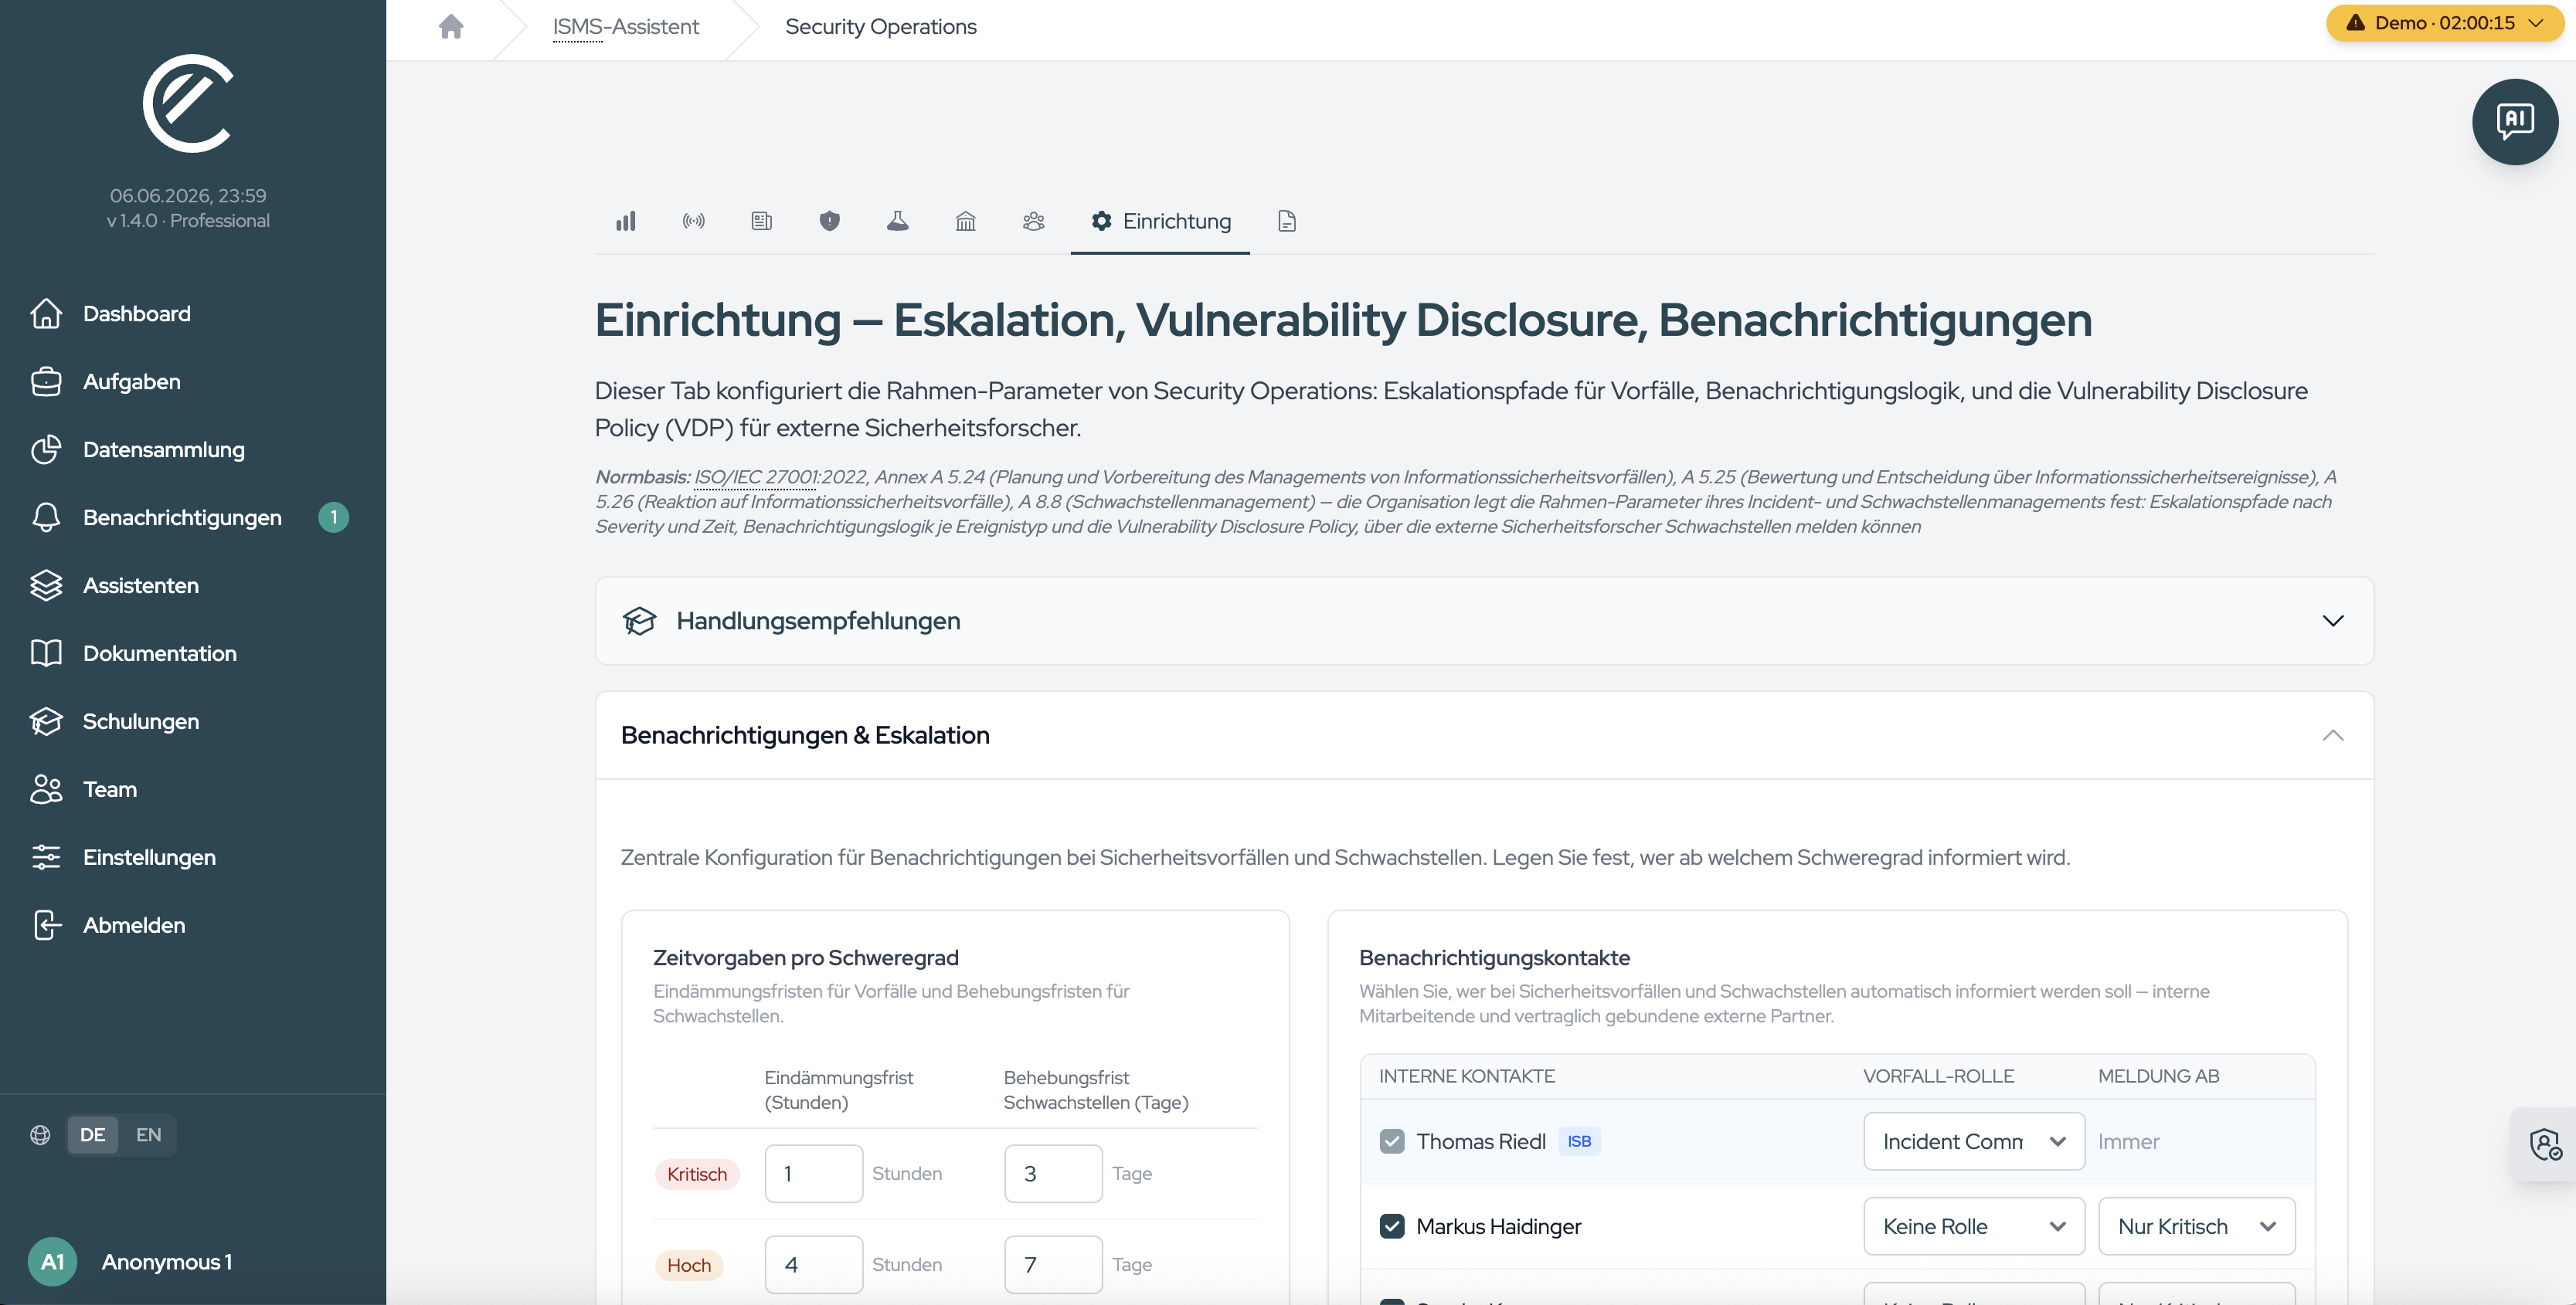Screen dimensions: 2576x1305
Task: Click the version text 'v 1.4.0 · Professional'
Action: pos(188,221)
